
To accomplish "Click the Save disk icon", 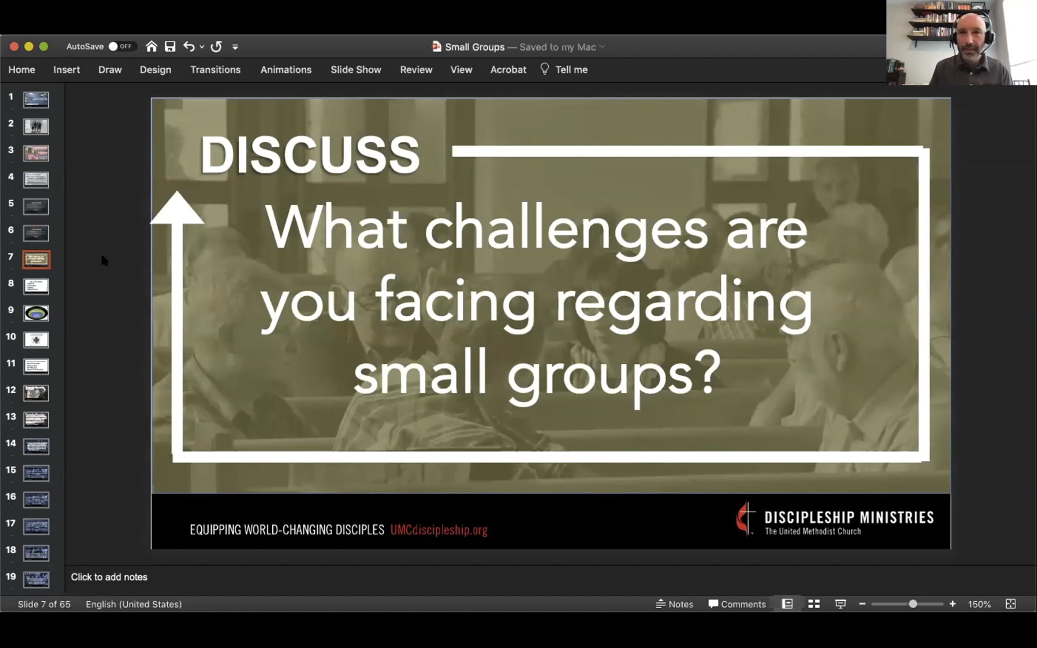I will point(170,47).
